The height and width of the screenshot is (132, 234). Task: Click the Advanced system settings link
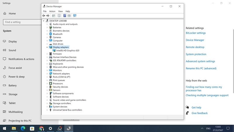click(x=200, y=61)
